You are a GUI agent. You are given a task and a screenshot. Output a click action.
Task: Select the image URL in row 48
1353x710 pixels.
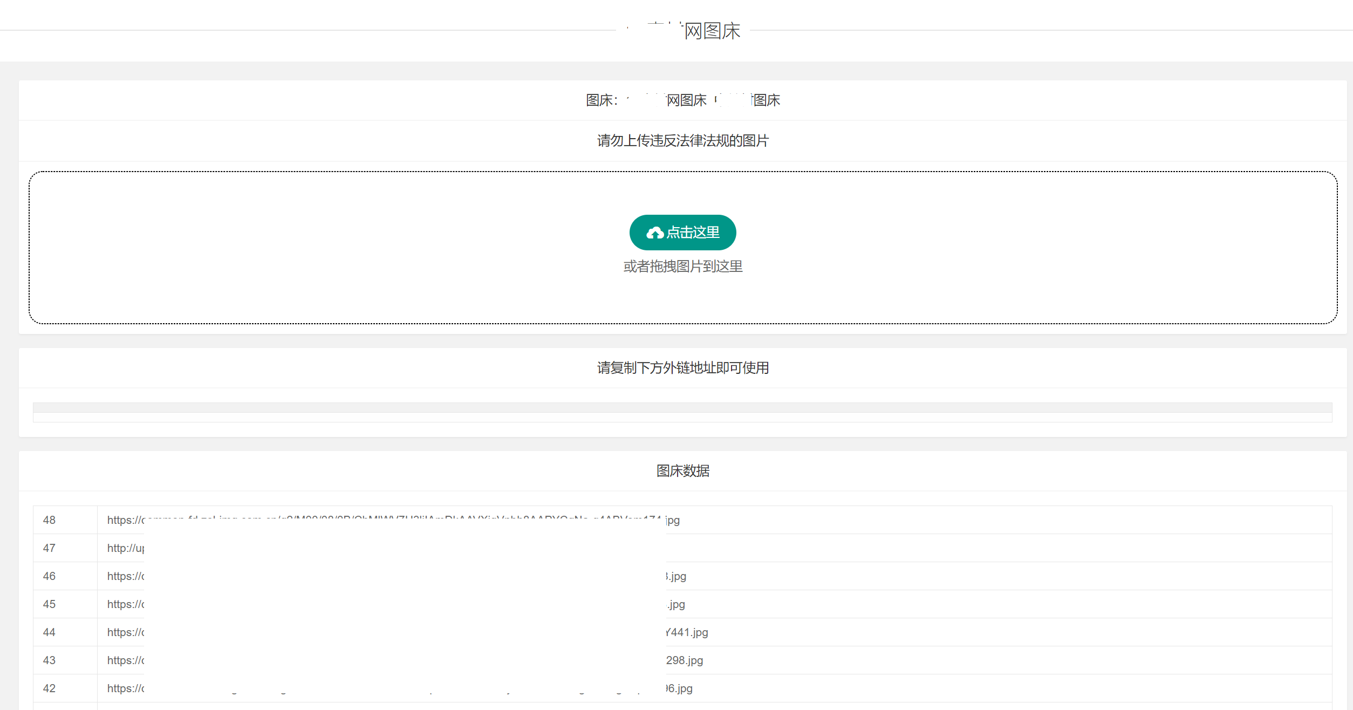pyautogui.click(x=393, y=520)
